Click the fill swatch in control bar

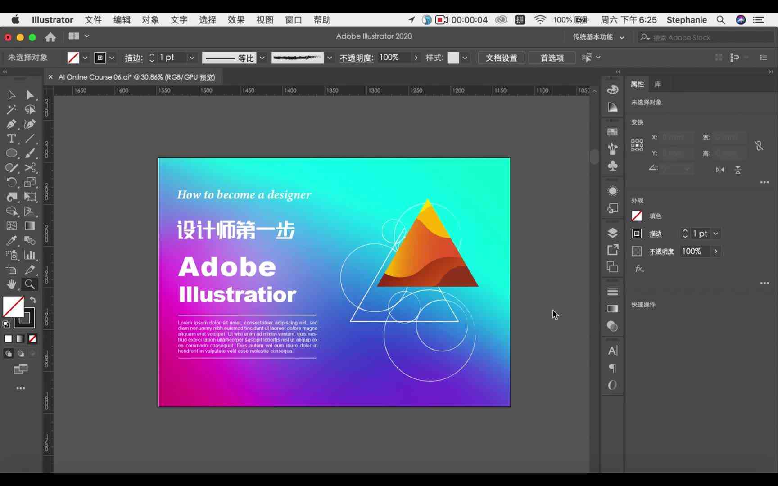[x=73, y=58]
